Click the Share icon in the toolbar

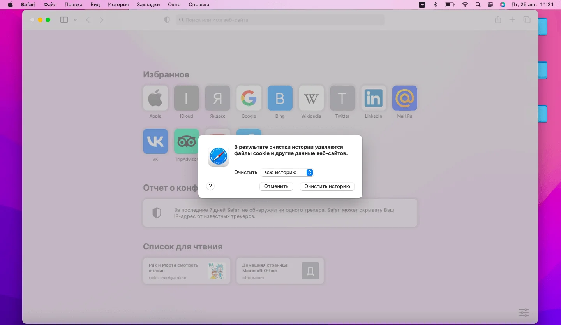(x=498, y=20)
